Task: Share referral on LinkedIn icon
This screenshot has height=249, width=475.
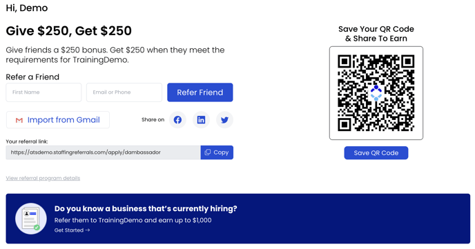Action: pos(201,120)
